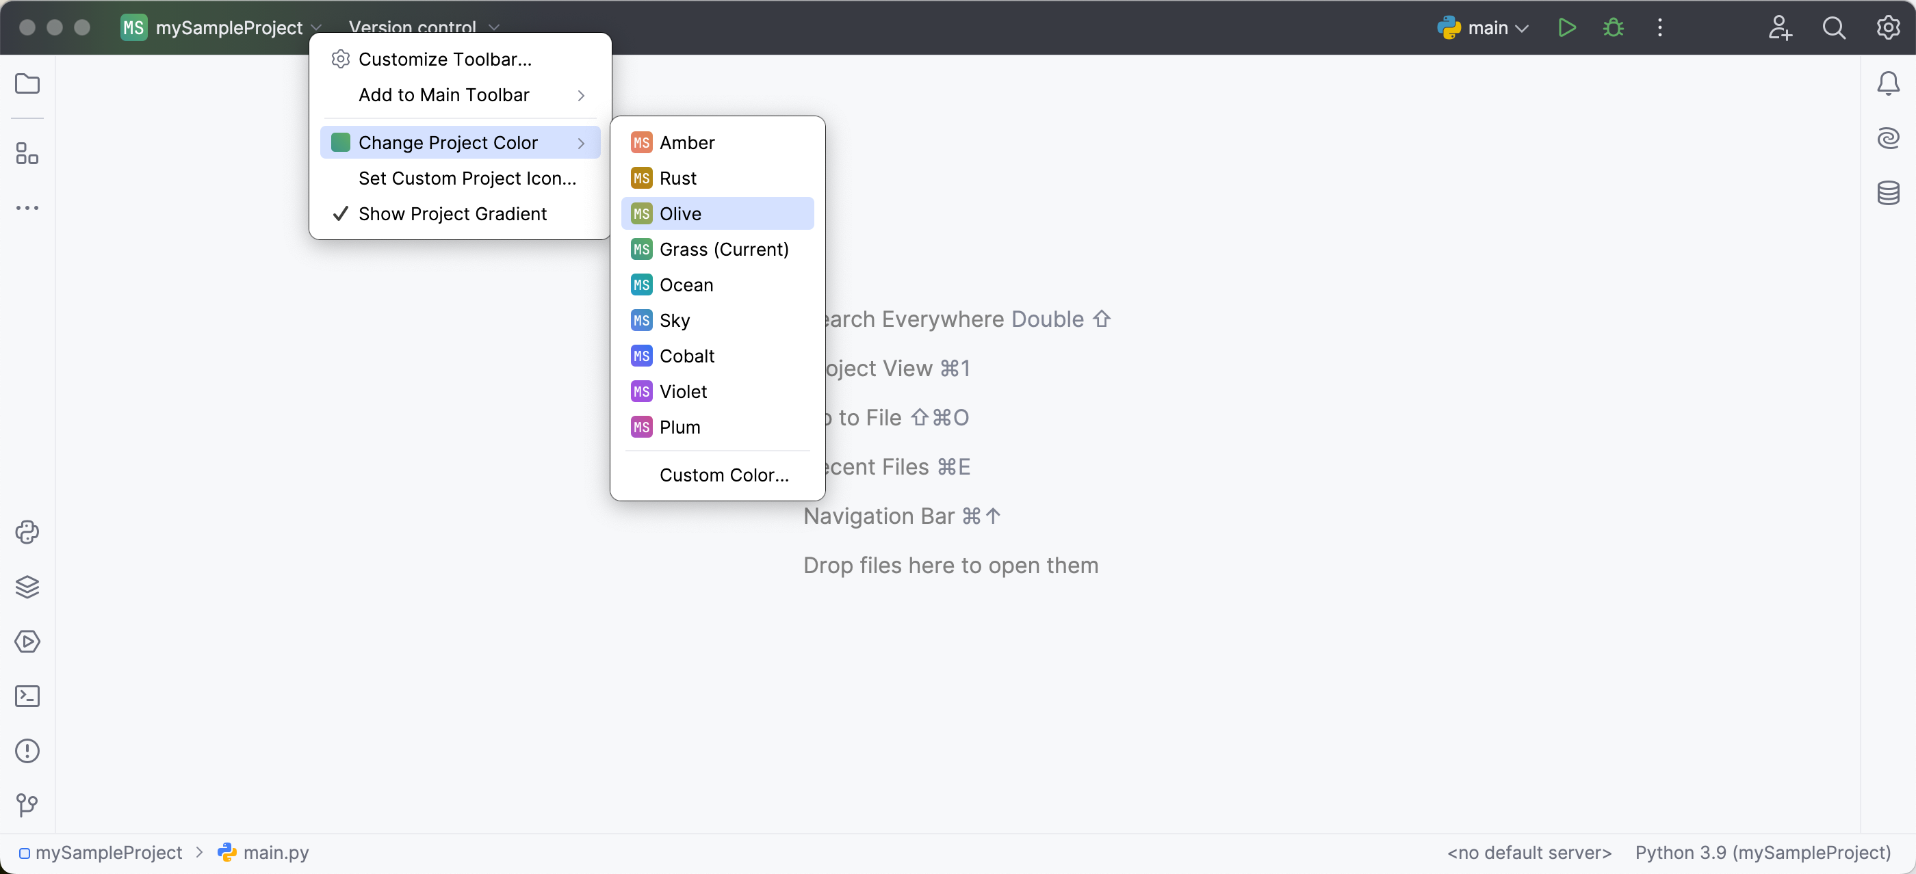This screenshot has width=1916, height=874.
Task: Select the Change Project Color entry
Action: pyautogui.click(x=461, y=143)
